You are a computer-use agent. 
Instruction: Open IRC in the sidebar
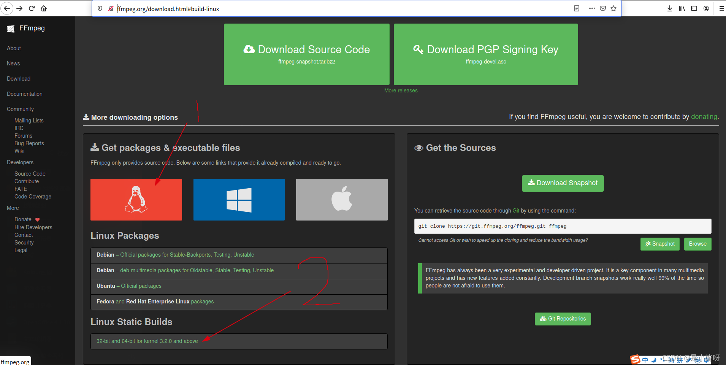pos(19,128)
